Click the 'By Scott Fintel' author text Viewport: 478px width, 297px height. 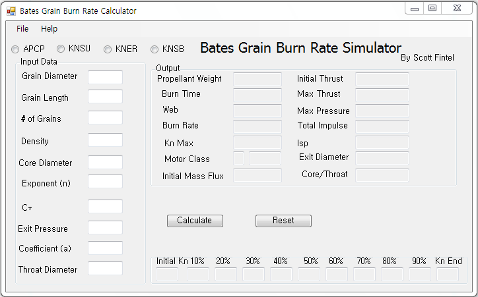[427, 58]
